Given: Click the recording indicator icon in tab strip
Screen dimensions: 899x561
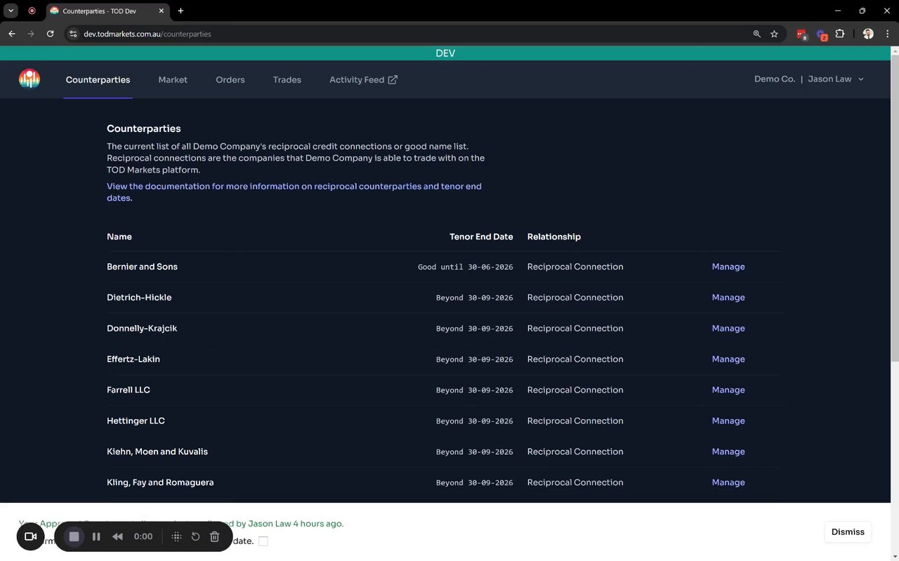Looking at the screenshot, I should (x=32, y=11).
